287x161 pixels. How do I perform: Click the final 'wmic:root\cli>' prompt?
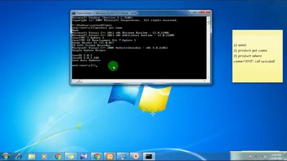[84, 65]
